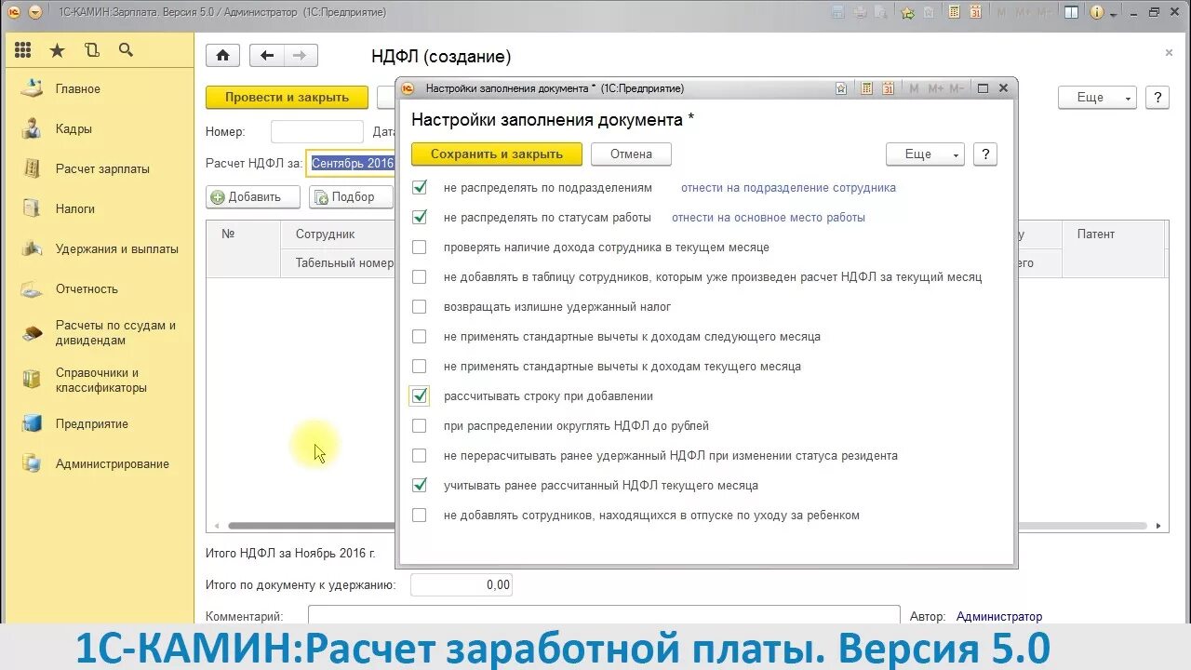
Task: Expand Еще dropdown in settings dialog
Action: tap(925, 154)
